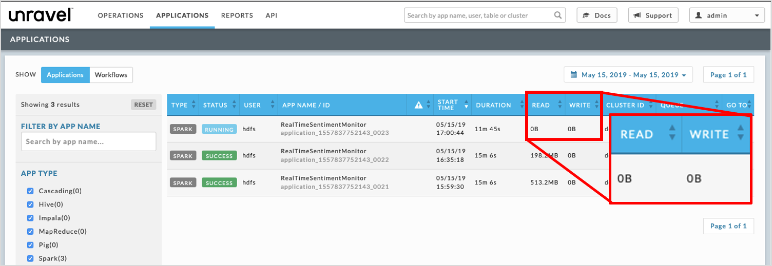Open the OPERATIONS menu

(121, 15)
